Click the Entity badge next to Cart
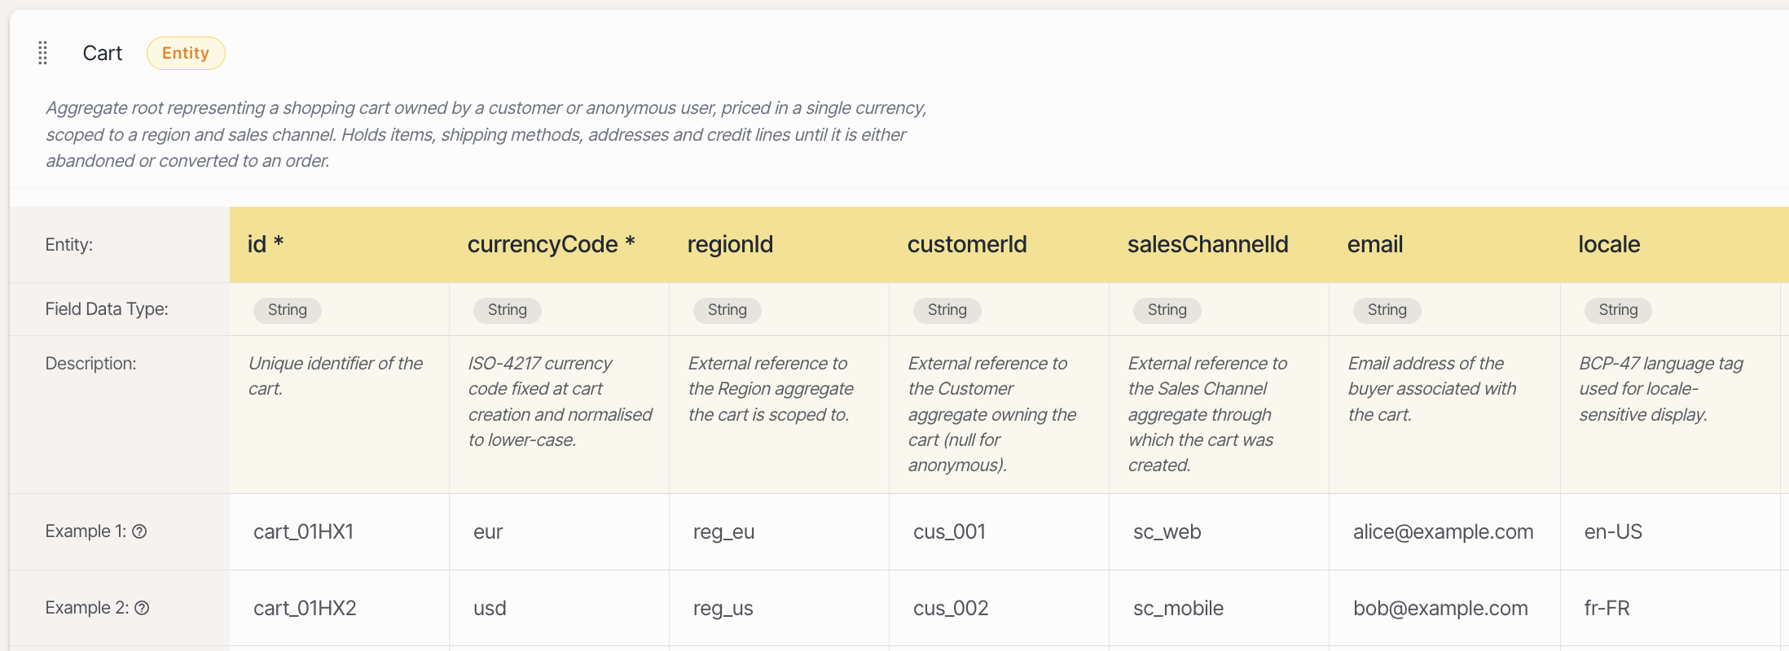Screen dimensions: 1789x651 pyautogui.click(x=186, y=53)
